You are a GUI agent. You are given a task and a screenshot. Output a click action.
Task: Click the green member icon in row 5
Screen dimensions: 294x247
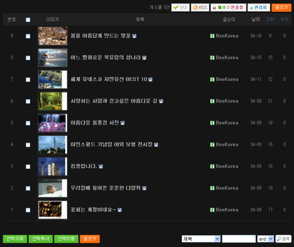[212, 123]
